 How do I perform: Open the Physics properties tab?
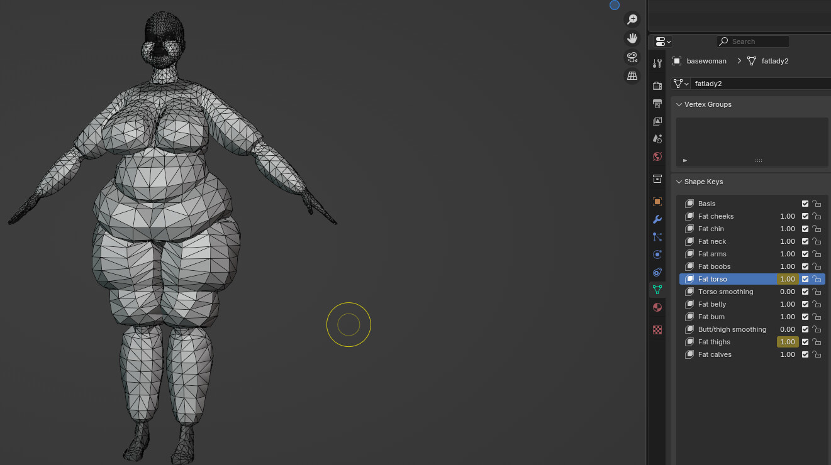(x=657, y=254)
